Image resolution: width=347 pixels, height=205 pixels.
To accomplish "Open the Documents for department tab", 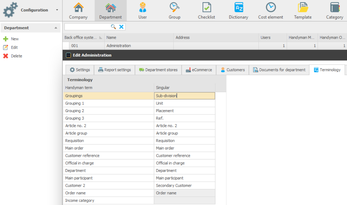I will coord(279,70).
